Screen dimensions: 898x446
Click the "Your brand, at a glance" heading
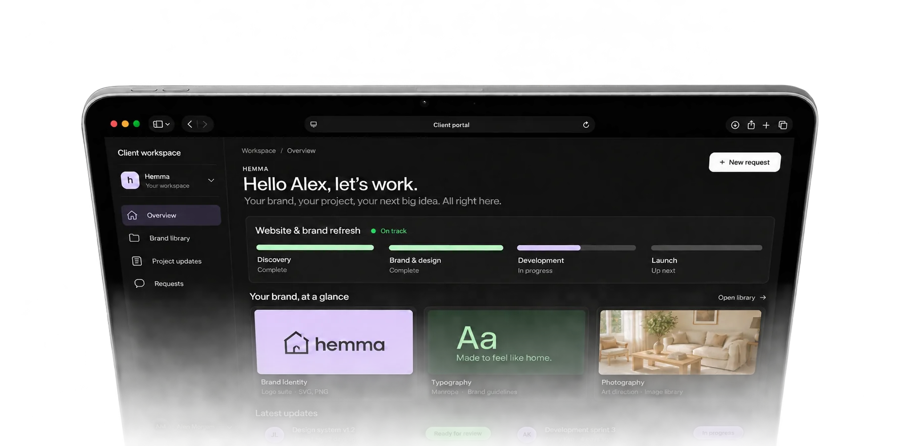click(x=299, y=297)
